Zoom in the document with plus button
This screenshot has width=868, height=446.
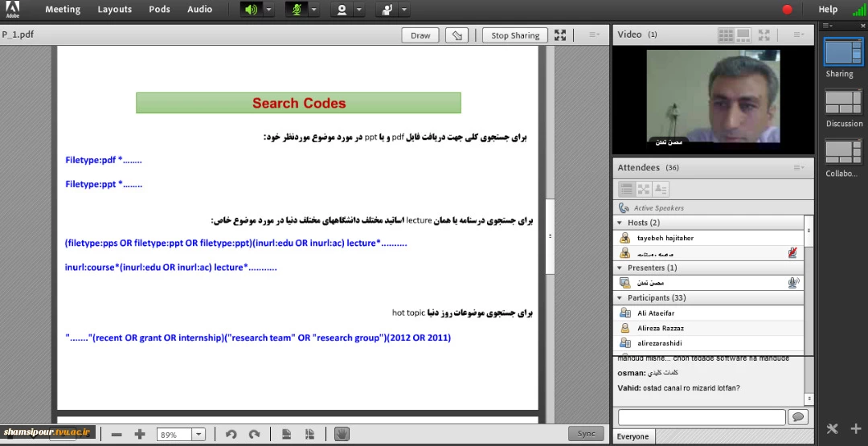click(x=140, y=435)
